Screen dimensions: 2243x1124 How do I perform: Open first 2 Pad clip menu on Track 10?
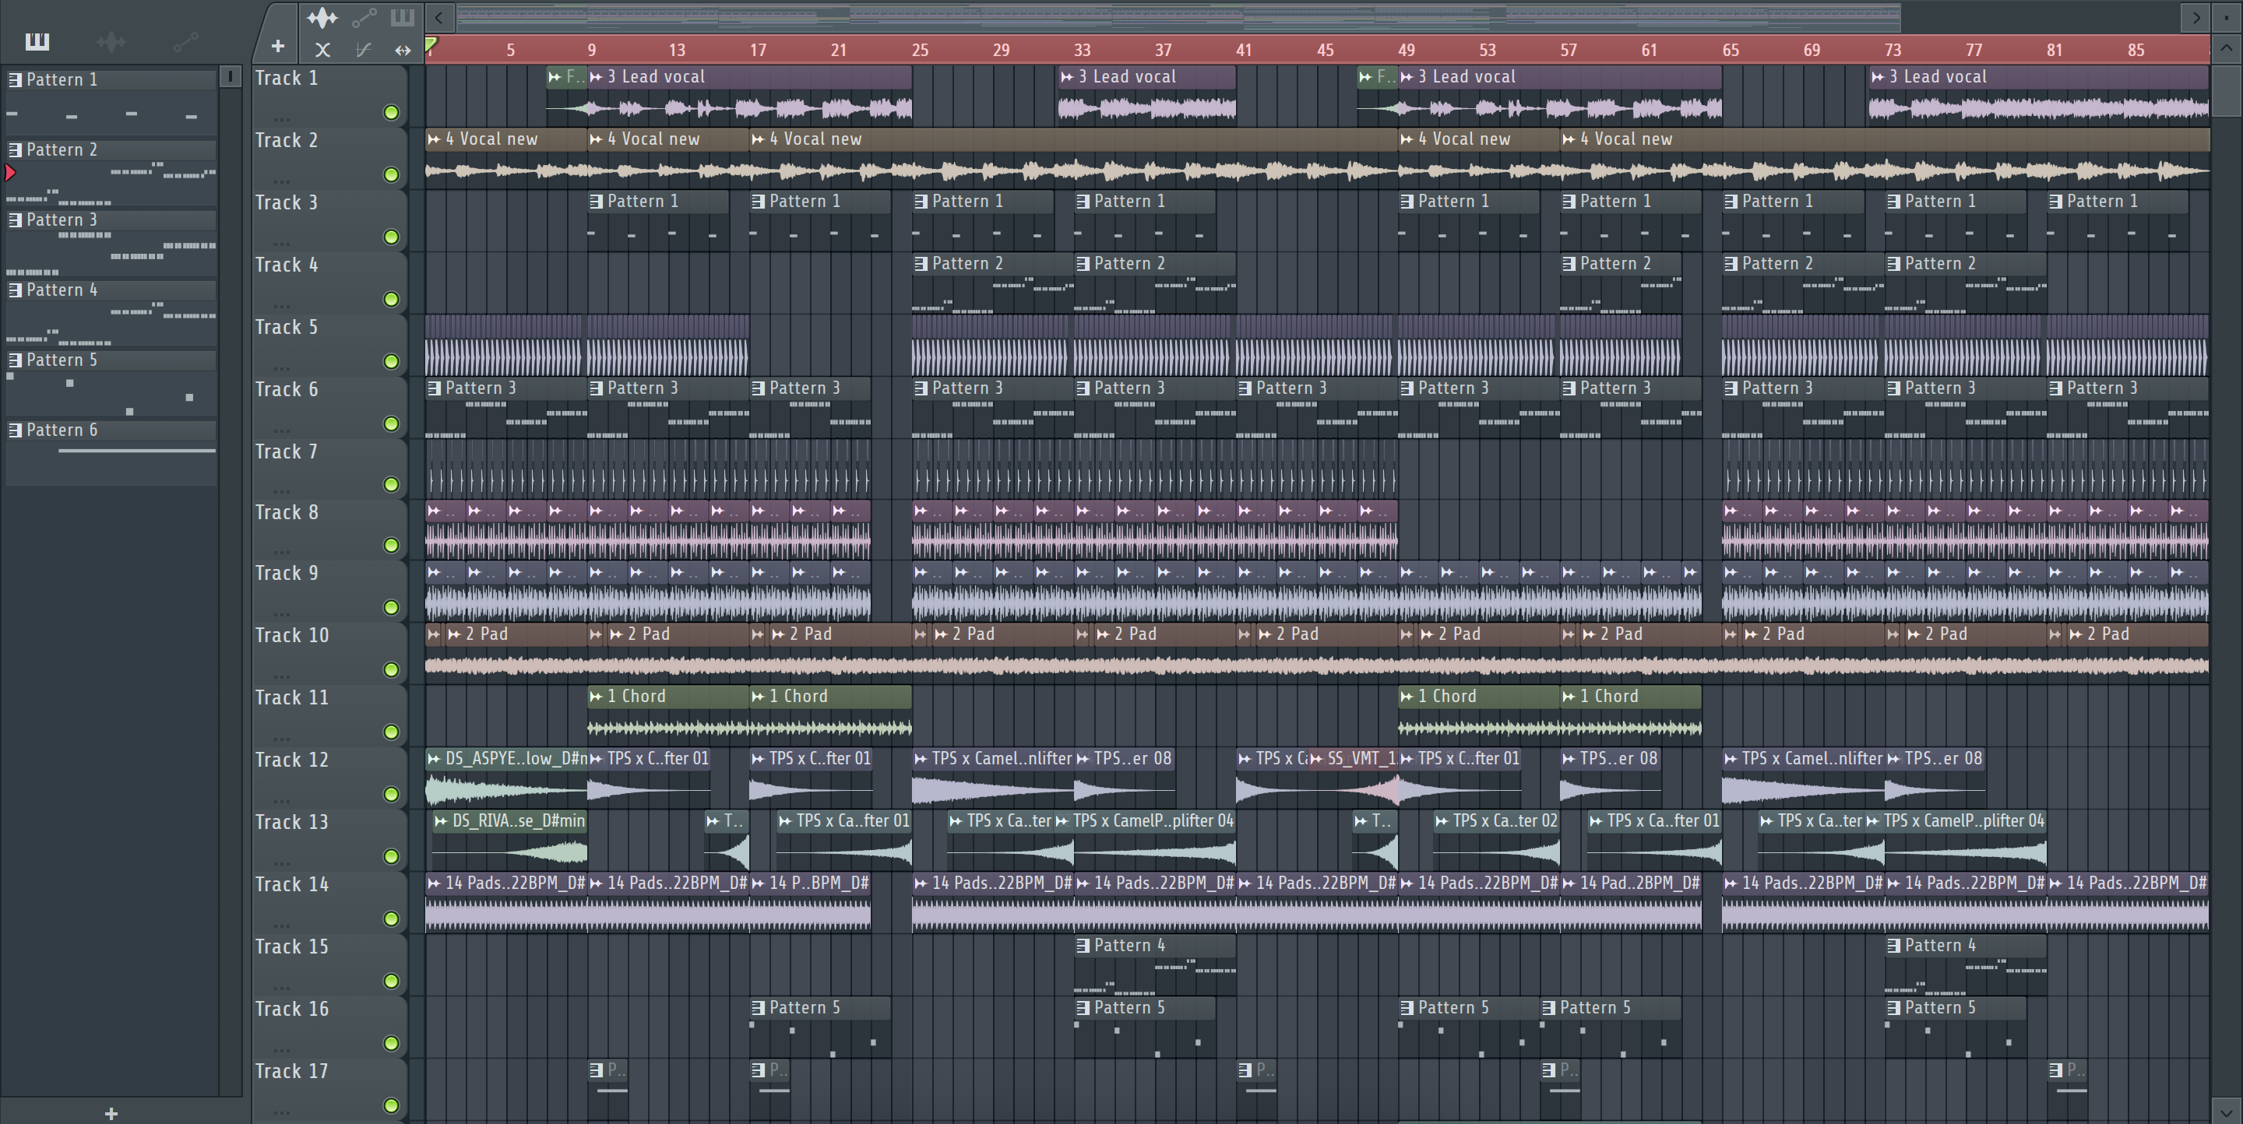453,635
